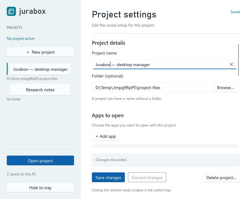
Task: Save changes to the project
Action: pyautogui.click(x=108, y=177)
